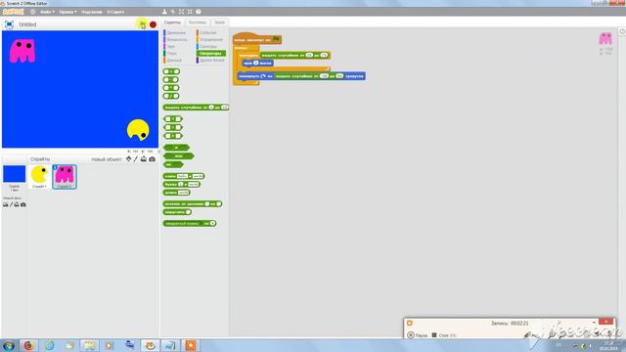Click the division operator block in palette
Image resolution: width=626 pixels, height=352 pixels.
pyautogui.click(x=171, y=96)
